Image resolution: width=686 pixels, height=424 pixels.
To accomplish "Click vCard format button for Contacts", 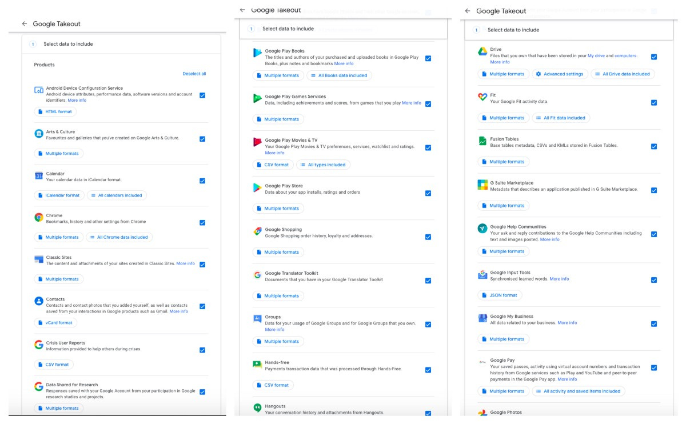I will click(x=55, y=323).
